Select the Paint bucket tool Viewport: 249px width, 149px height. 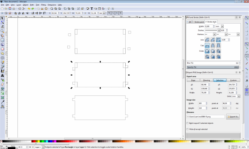click(2, 89)
